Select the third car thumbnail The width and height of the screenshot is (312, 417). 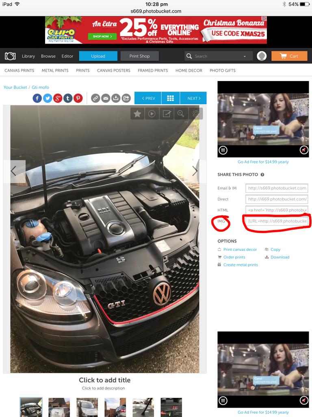(87, 407)
